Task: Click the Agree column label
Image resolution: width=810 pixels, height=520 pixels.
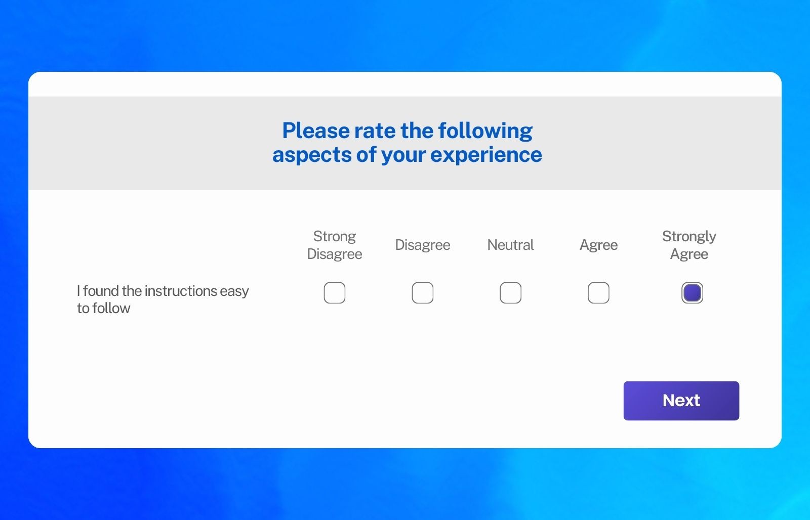Action: coord(598,245)
